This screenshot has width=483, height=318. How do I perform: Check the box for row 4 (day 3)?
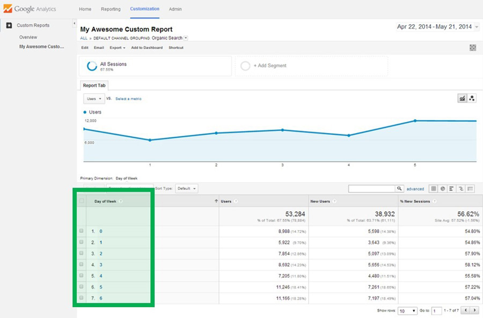82,264
